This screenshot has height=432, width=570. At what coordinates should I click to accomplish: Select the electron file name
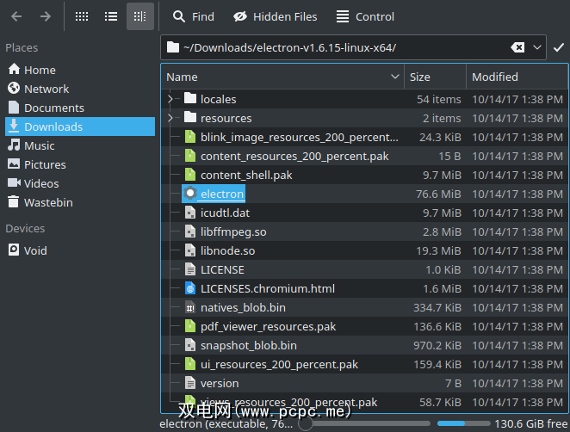[x=222, y=194]
